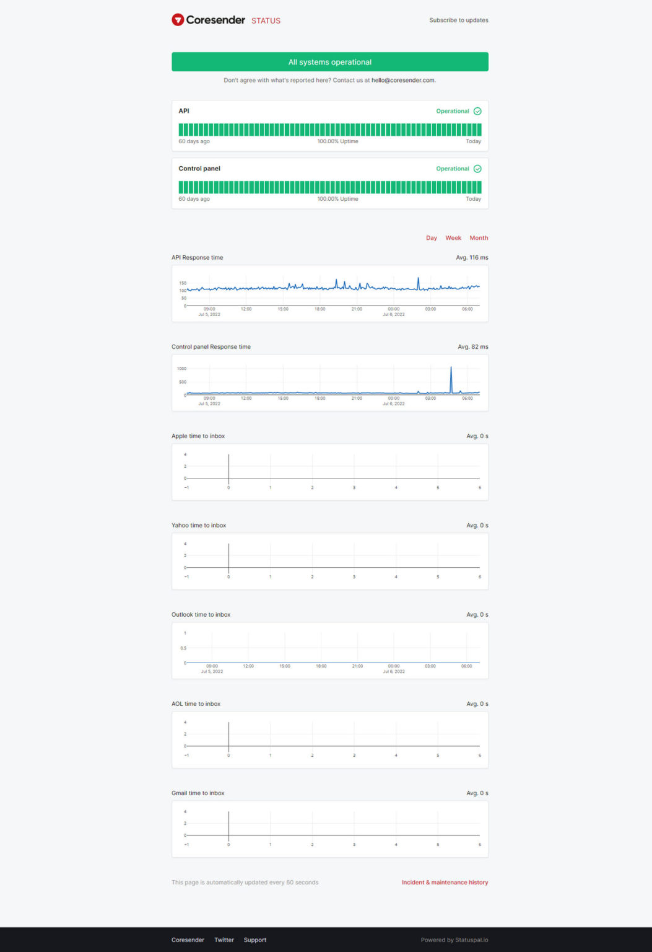Click the Coresender logo icon
The image size is (652, 952).
coord(178,20)
